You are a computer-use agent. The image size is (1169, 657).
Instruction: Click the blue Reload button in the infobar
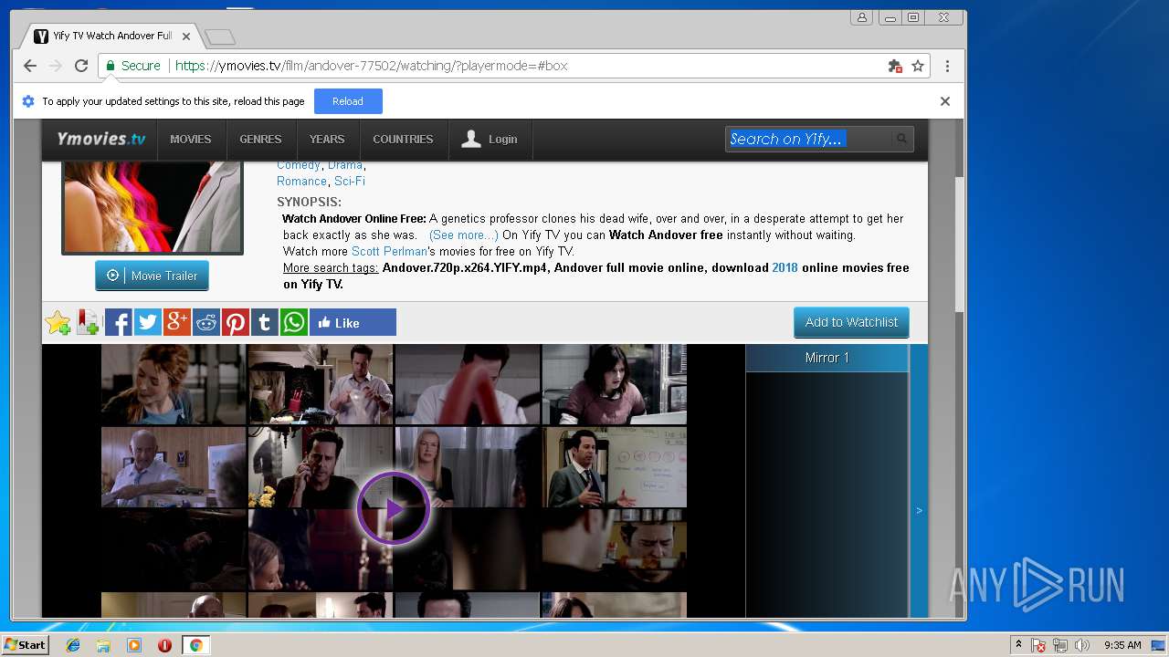(348, 101)
